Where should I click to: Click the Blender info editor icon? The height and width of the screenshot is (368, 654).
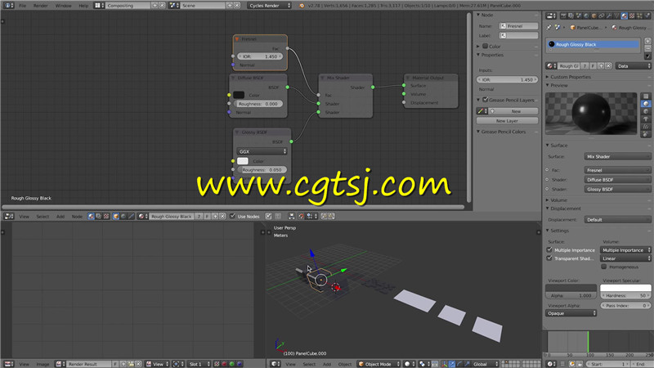(8, 6)
